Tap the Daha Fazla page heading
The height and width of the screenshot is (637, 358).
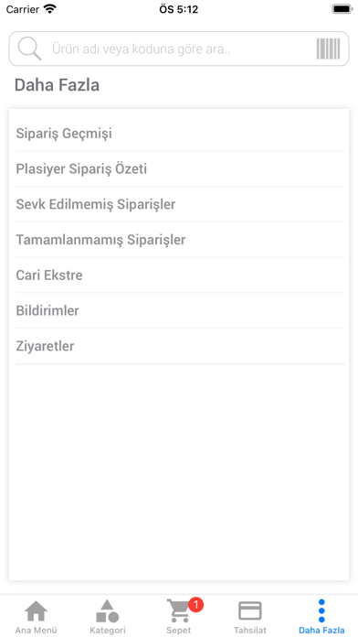(x=57, y=86)
